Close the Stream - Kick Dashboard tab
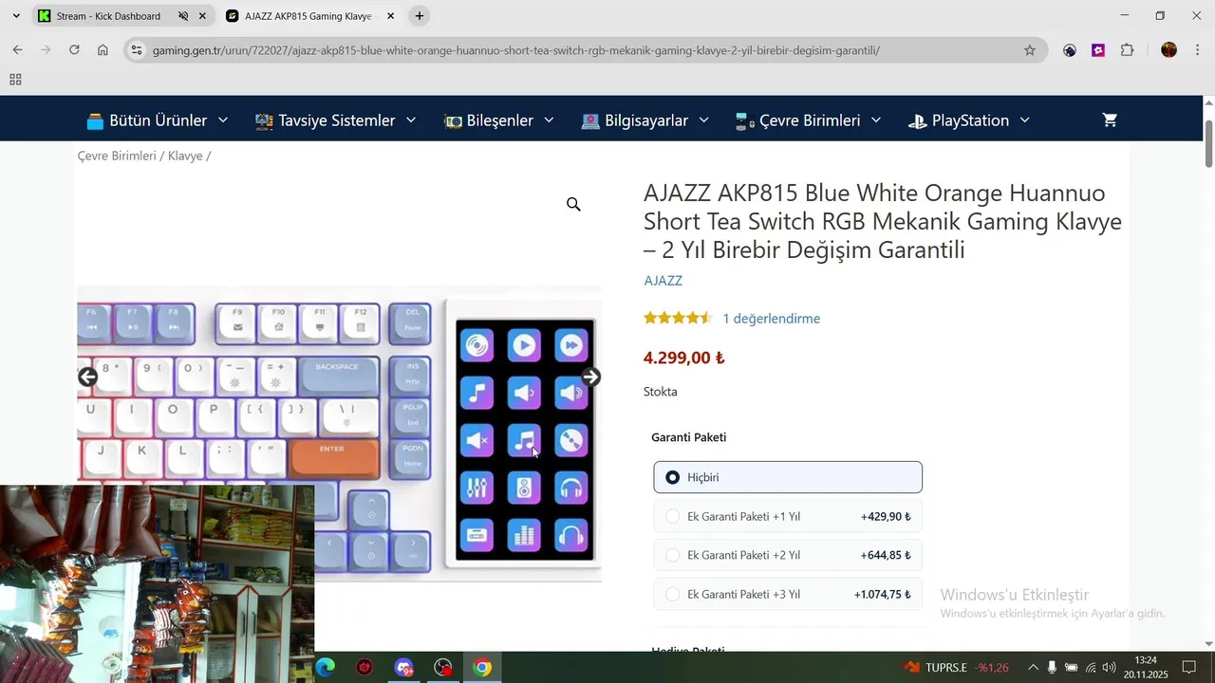1215x683 pixels. tap(202, 16)
